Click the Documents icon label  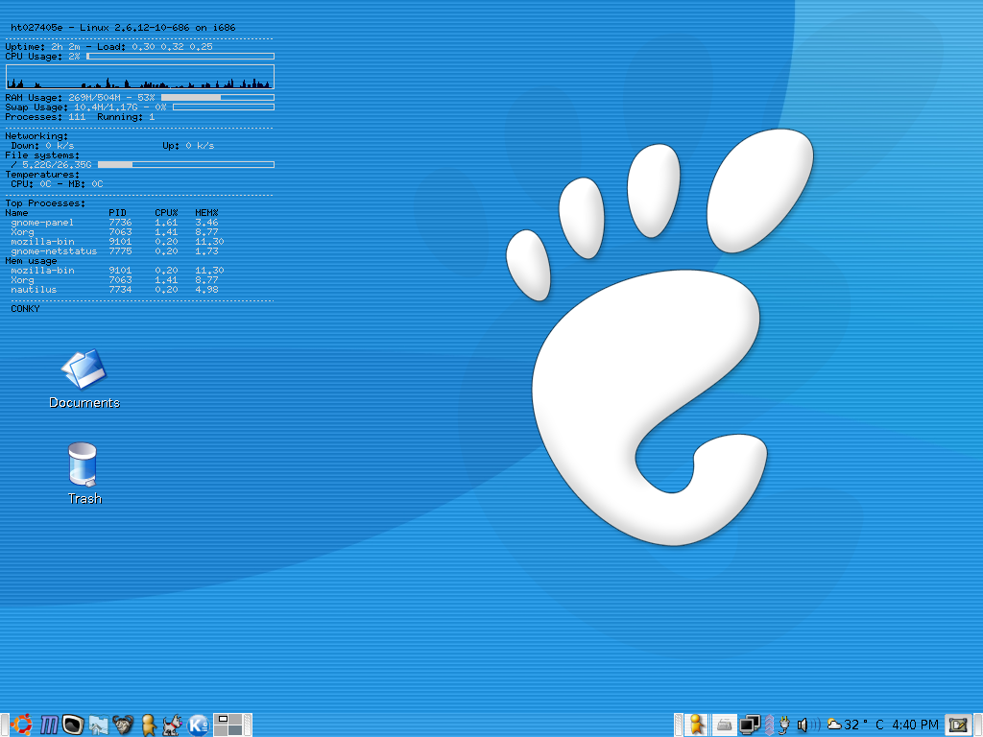[84, 403]
